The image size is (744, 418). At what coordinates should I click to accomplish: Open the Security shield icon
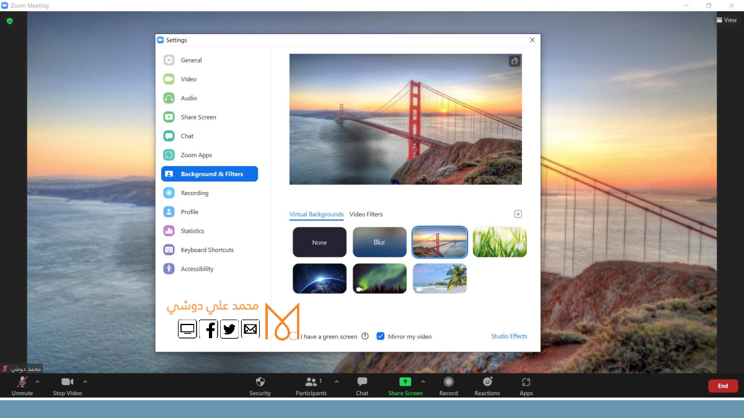point(260,382)
